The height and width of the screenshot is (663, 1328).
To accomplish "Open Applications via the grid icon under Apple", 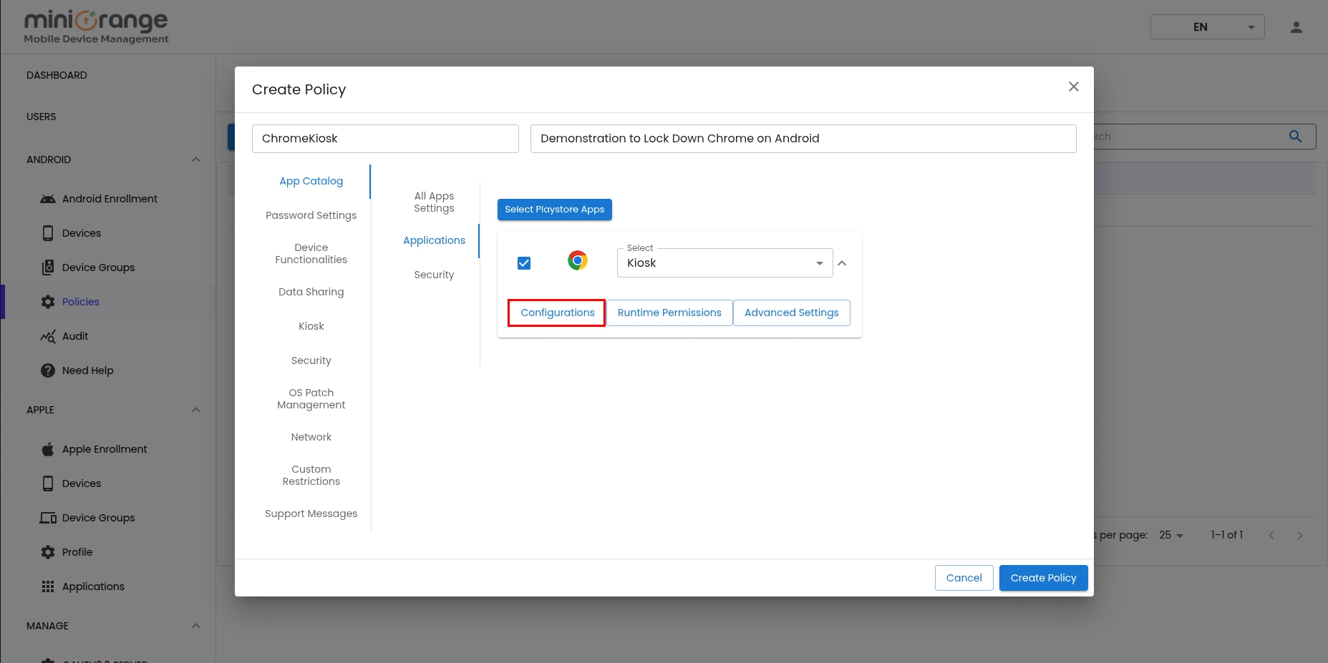I will coord(47,586).
